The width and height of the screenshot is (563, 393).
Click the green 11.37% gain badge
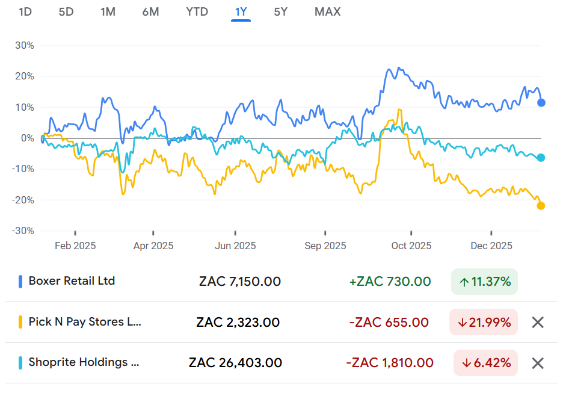pyautogui.click(x=484, y=281)
